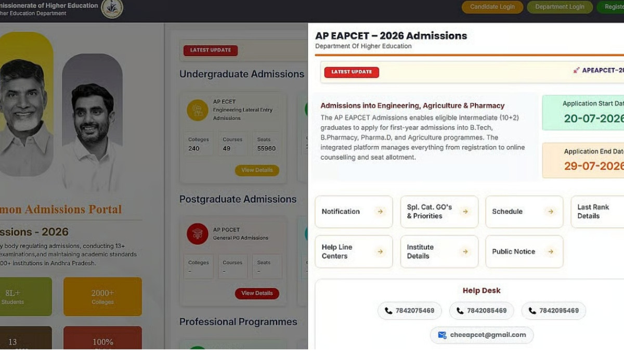
Task: View Details for AP ECET admissions
Action: [257, 170]
